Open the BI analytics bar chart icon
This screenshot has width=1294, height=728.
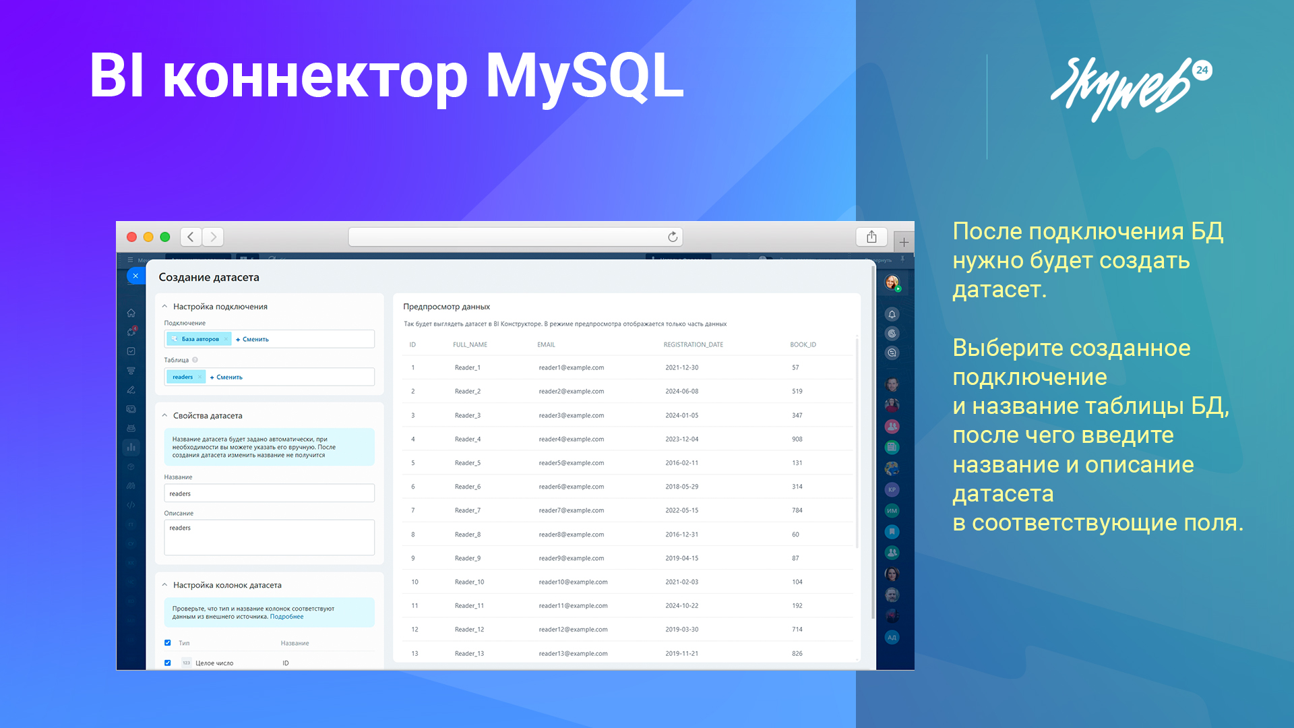coord(131,446)
